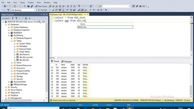
Task: Switch to the Results tab
Action: click(55, 61)
